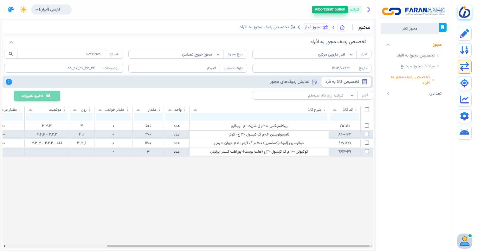477x251 pixels.
Task: Open the انبار warehouse dropdown
Action: click(x=305, y=54)
